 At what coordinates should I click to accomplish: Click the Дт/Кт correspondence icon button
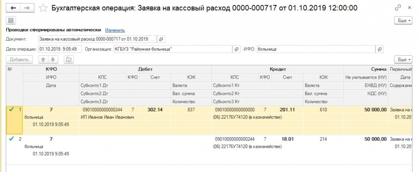[68, 59]
